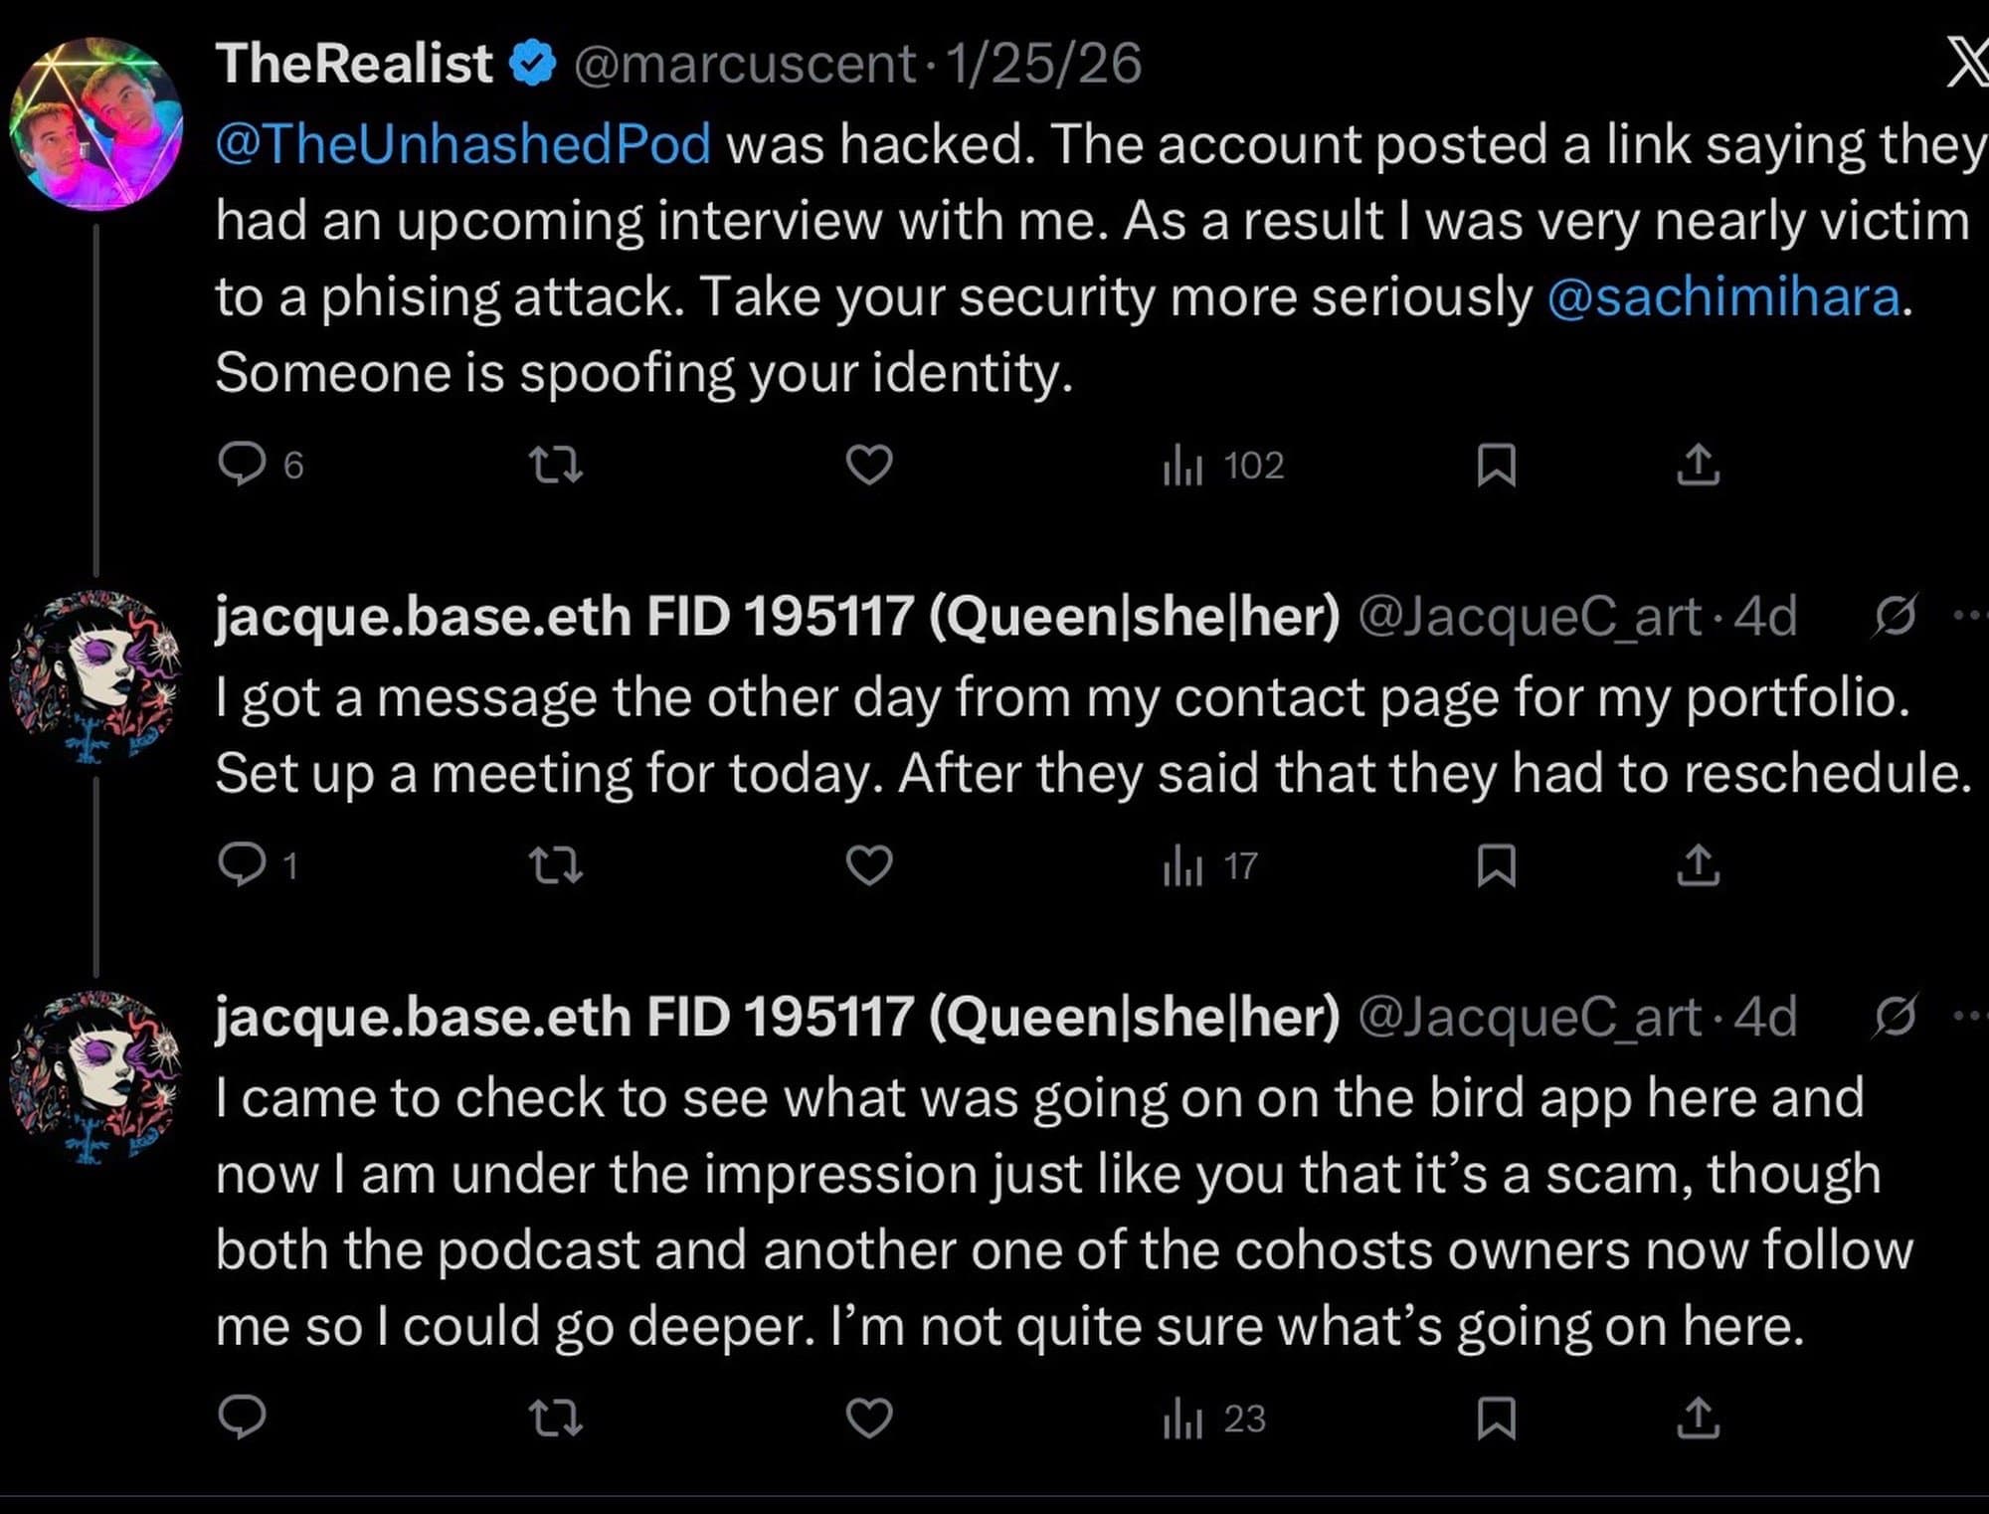This screenshot has width=1989, height=1514.
Task: Like the tweet about rescheduled meeting
Action: point(868,864)
